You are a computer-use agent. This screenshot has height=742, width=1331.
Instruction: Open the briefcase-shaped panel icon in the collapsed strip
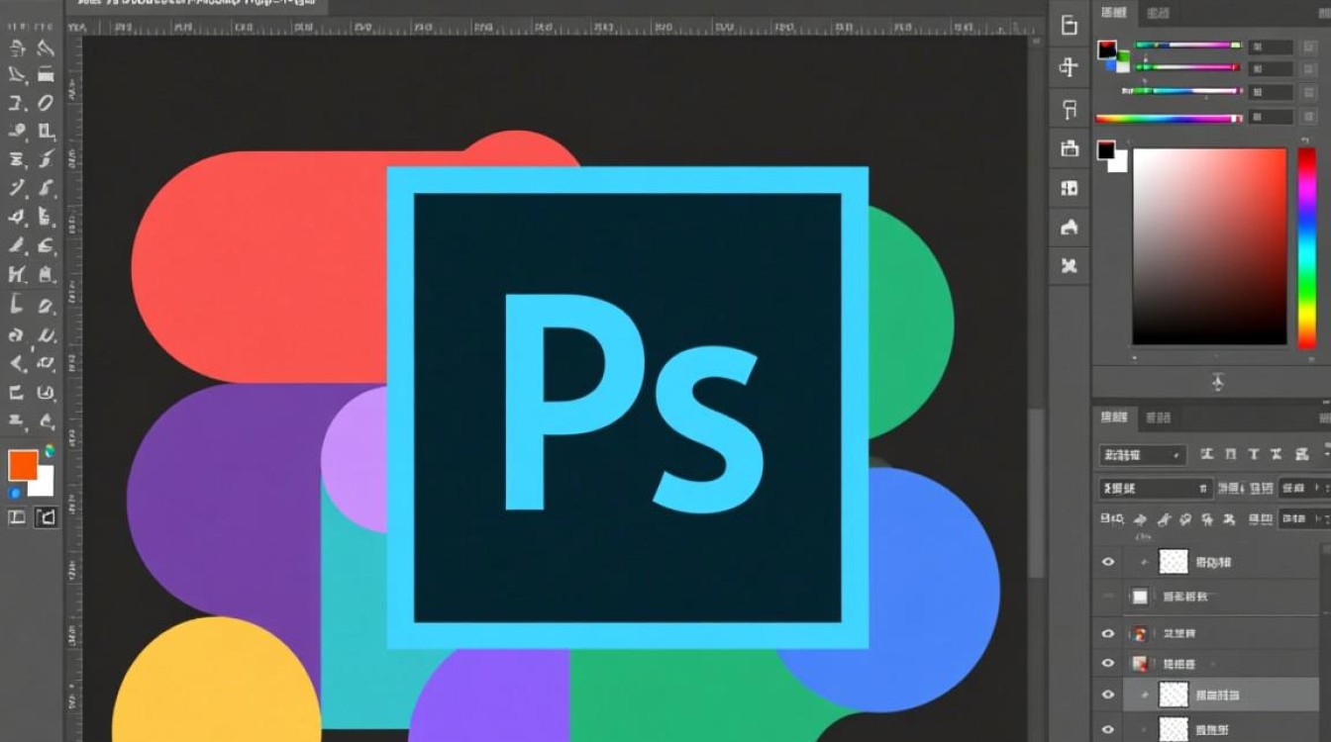(x=1069, y=148)
